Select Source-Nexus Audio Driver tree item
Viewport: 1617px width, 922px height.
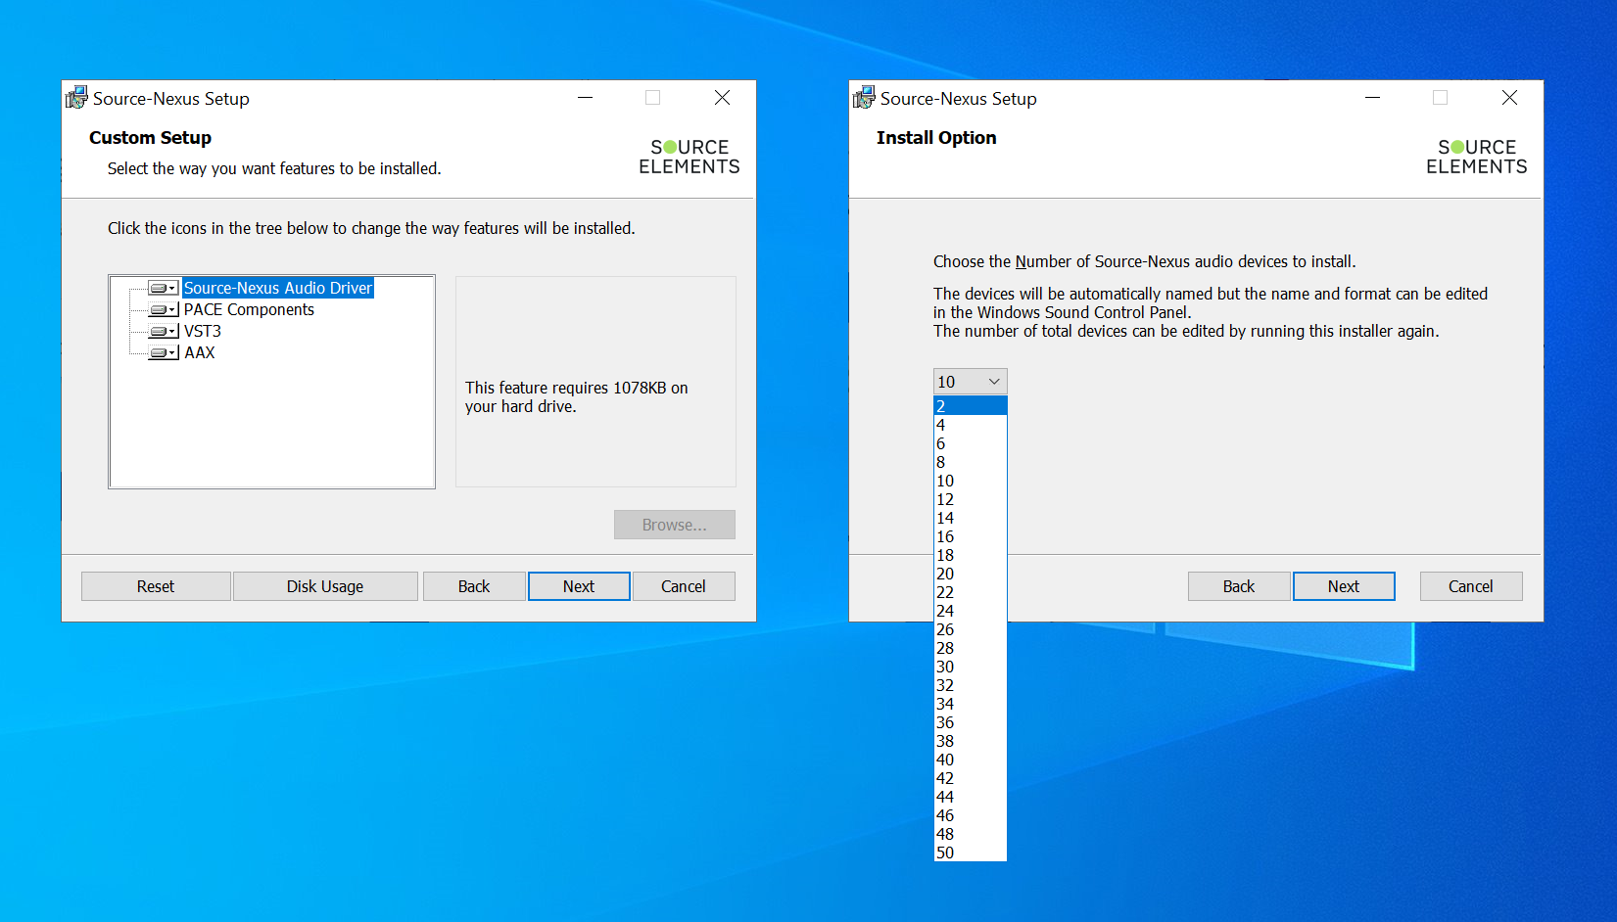(278, 288)
